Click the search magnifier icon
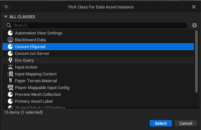The image size is (201, 130). pos(8,25)
